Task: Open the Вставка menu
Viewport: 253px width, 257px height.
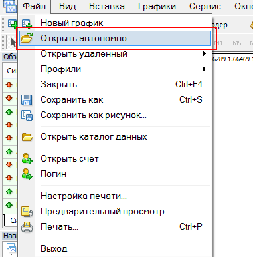Action: (x=107, y=7)
